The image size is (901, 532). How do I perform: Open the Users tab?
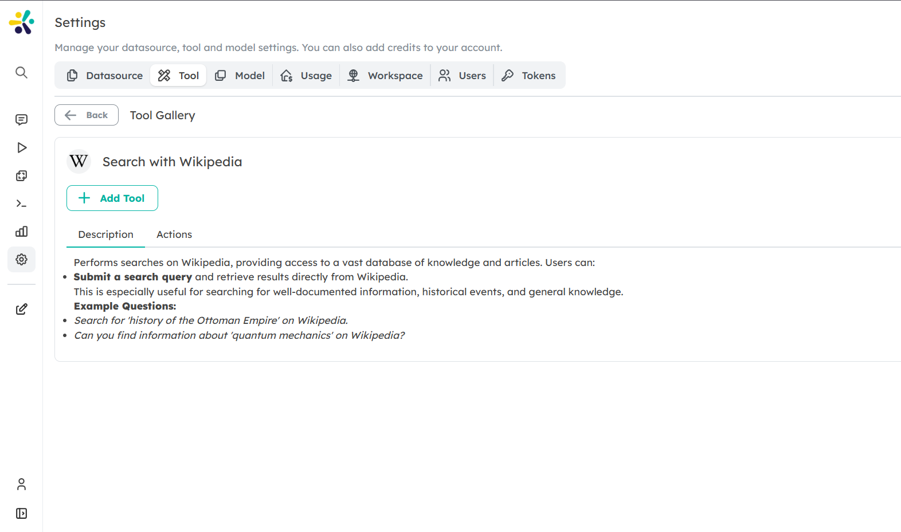pos(462,76)
